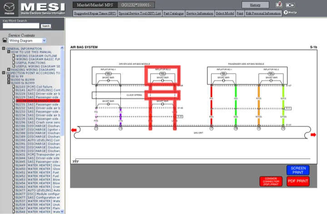327x214 pixels.
Task: Click page icon beside B2537 WATER HEATER
Action: tap(14, 201)
